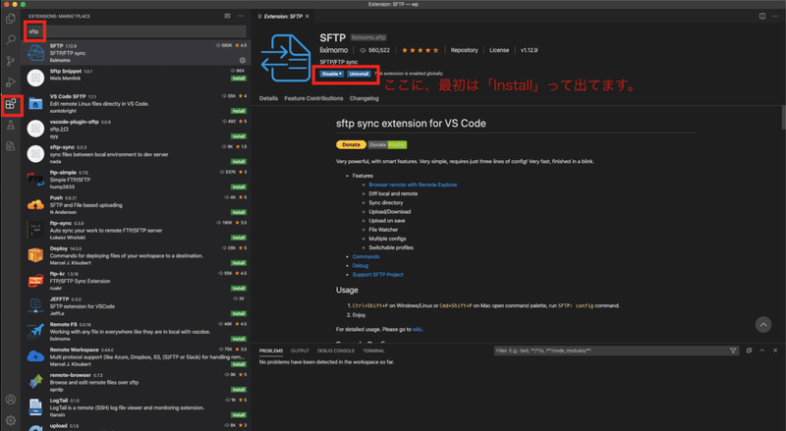This screenshot has width=786, height=431.
Task: Open editor more actions ellipsis
Action: pos(775,16)
